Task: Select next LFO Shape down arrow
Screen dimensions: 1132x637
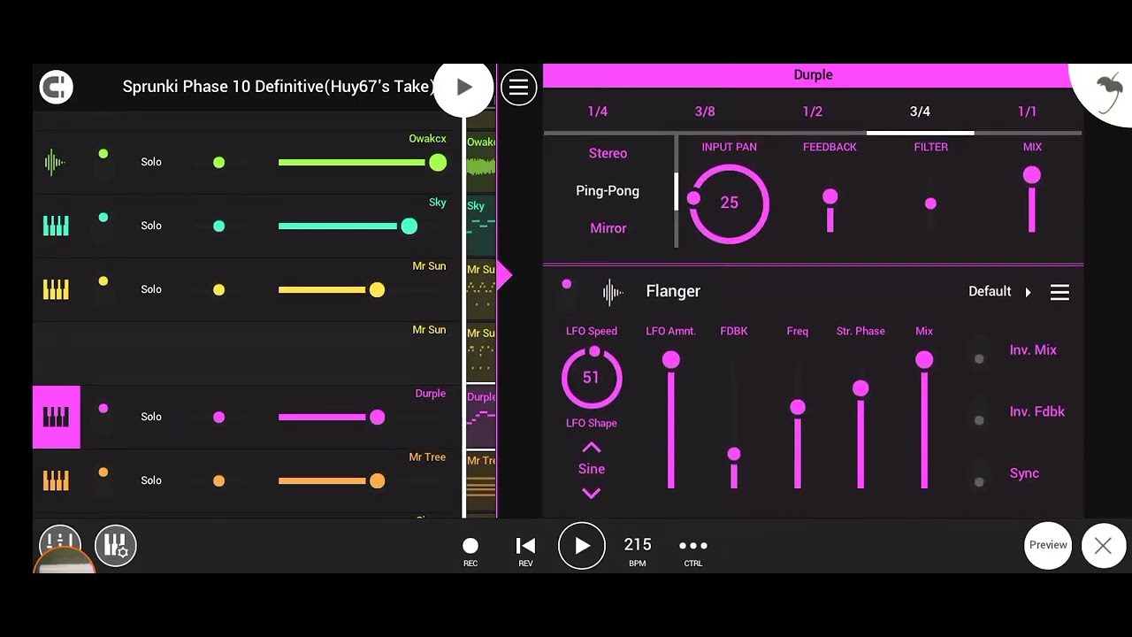Action: point(592,494)
